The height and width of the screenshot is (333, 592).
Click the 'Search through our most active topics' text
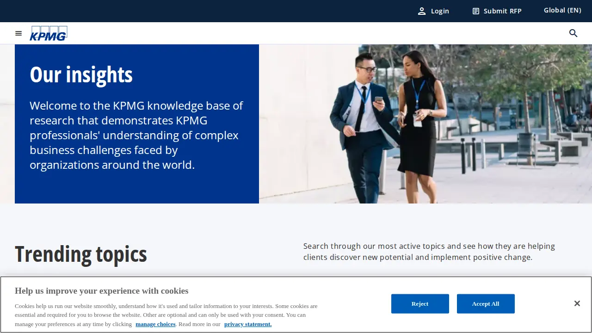[x=429, y=252]
